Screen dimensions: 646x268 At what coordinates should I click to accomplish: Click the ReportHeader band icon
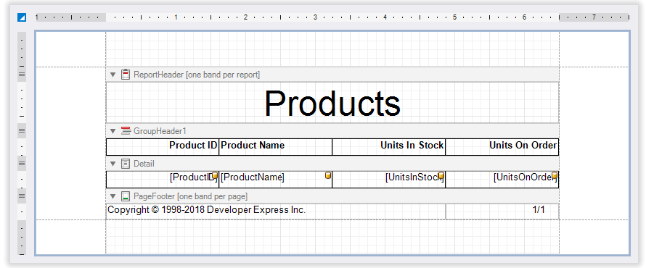coord(126,75)
